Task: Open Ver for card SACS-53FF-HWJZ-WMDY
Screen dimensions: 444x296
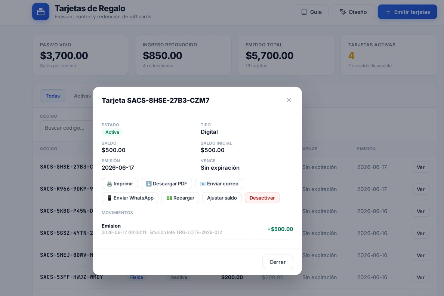Action: click(420, 277)
